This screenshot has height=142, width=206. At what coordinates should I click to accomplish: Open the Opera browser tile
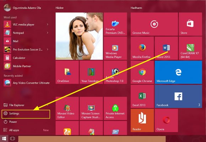[166, 120]
